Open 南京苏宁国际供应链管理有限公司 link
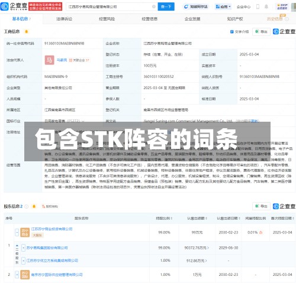 coord(57,275)
